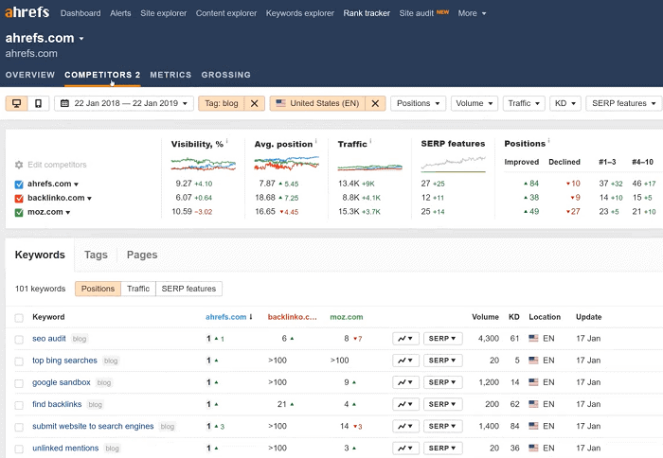Open the Traffic filter dropdown
Screen dimensions: 663x458
(x=524, y=103)
